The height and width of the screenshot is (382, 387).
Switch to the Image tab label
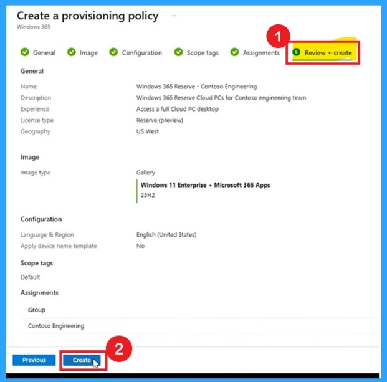88,53
